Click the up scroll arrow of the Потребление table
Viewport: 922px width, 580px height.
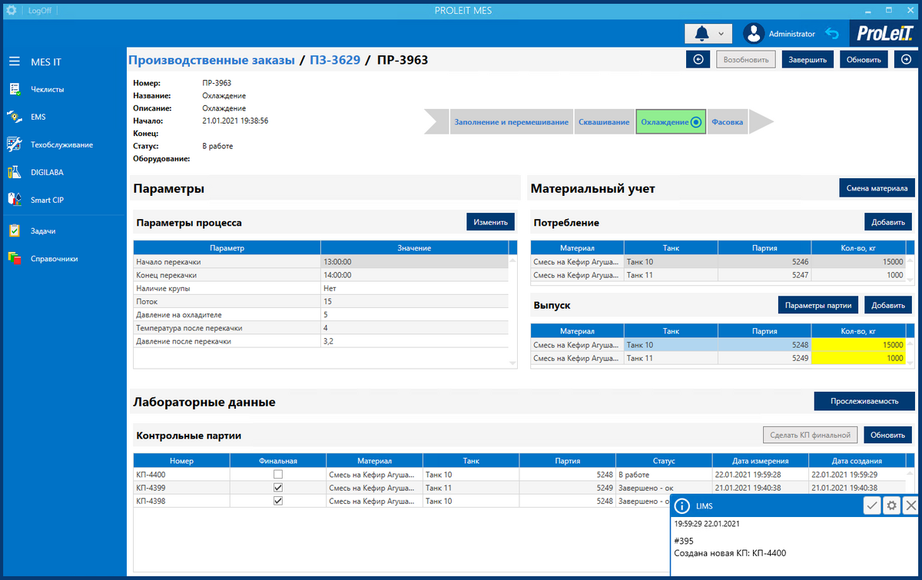tap(910, 260)
